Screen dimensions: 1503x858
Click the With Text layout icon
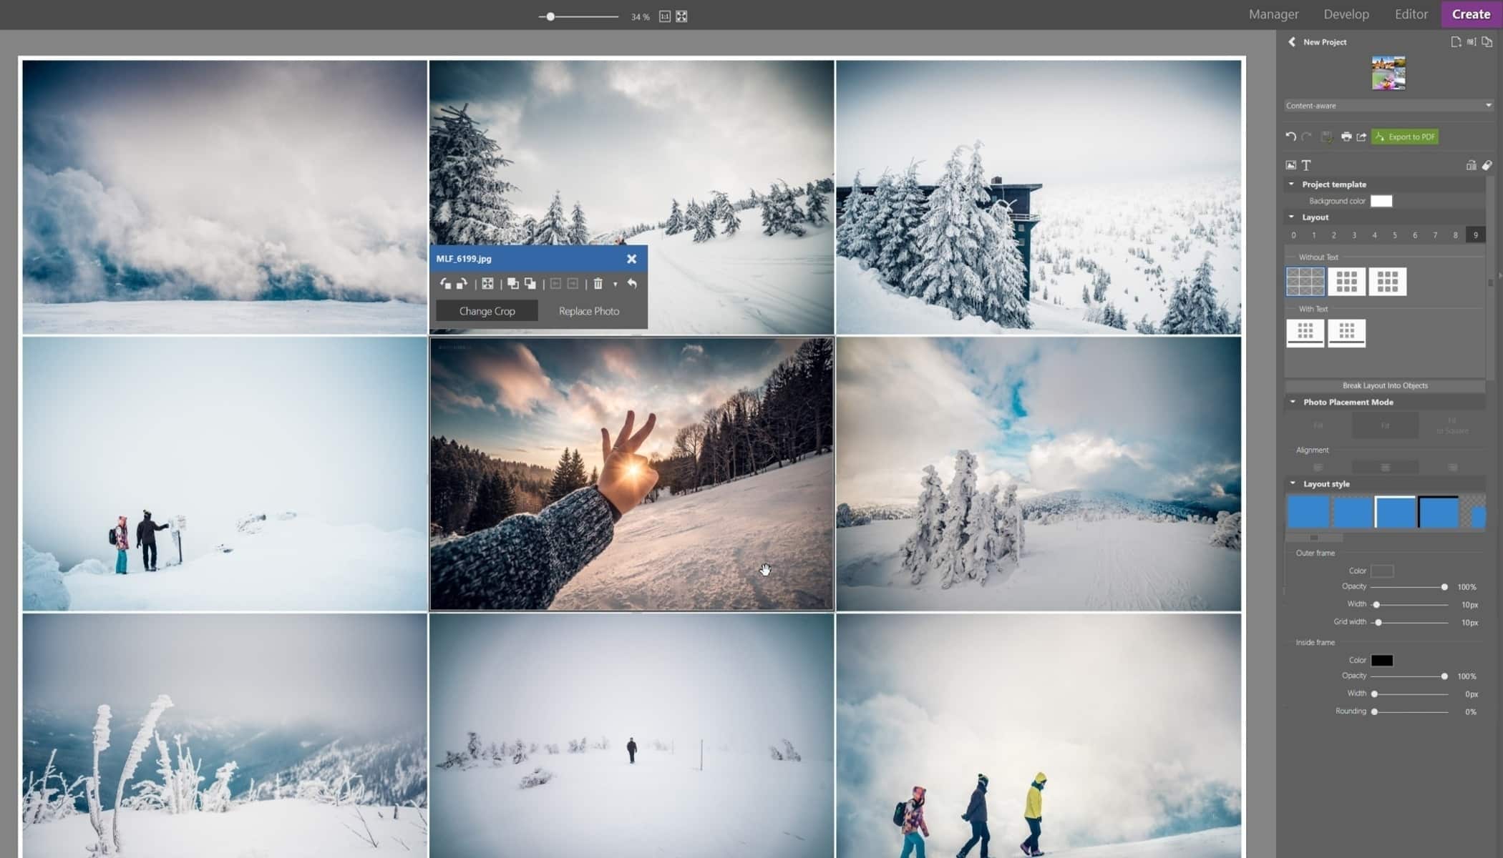click(x=1305, y=332)
